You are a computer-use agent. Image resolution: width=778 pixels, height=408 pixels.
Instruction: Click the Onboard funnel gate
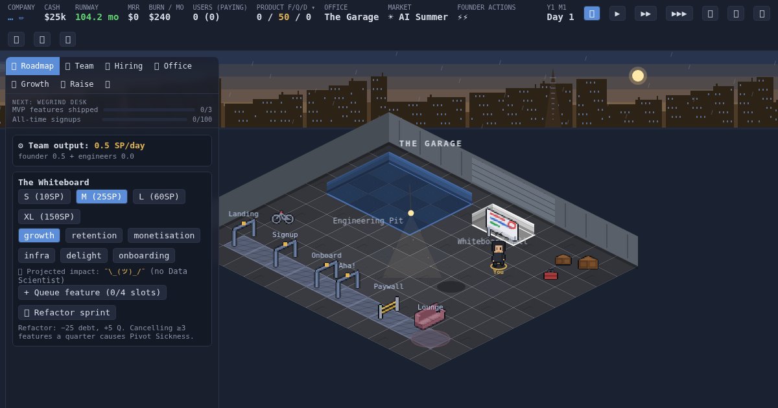coord(326,273)
